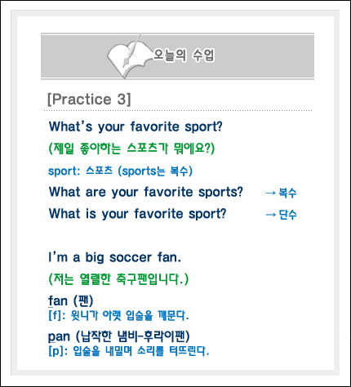Click the dotted divider under Practice 3
Viewport: 351px width, 387px height.
point(178,111)
